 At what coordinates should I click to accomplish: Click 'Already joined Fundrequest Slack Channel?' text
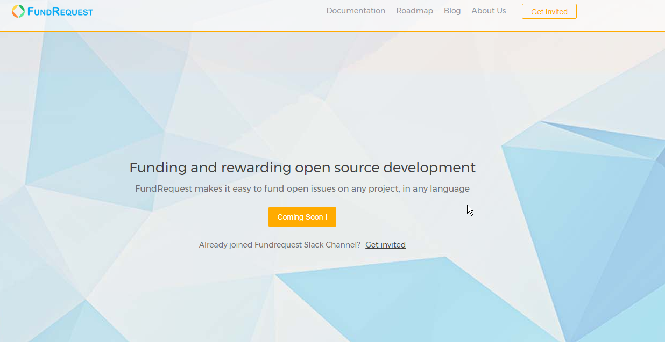point(280,245)
